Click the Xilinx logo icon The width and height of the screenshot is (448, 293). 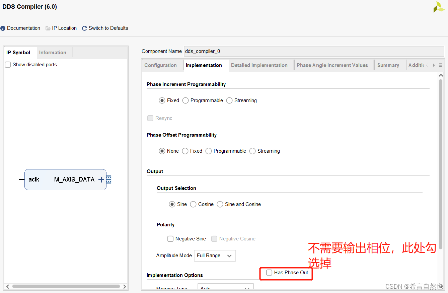click(439, 7)
